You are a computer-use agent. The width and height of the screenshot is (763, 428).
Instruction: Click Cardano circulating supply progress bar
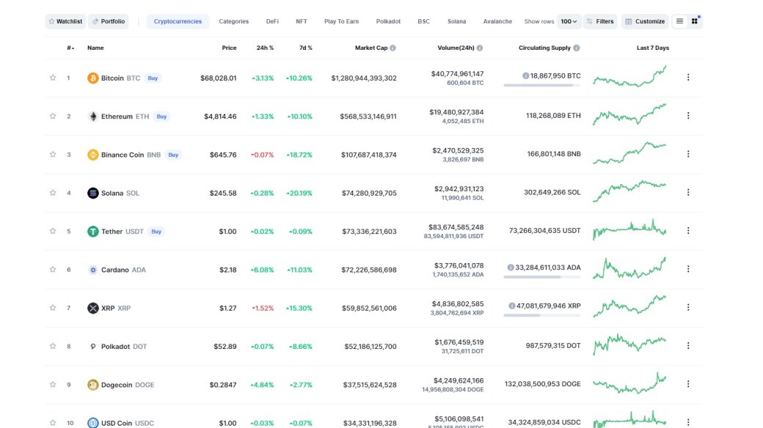coord(542,277)
